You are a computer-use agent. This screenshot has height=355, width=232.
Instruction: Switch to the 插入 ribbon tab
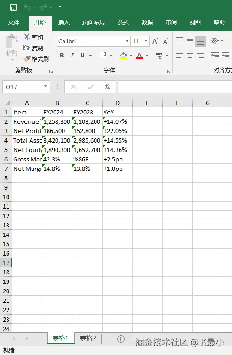64,23
